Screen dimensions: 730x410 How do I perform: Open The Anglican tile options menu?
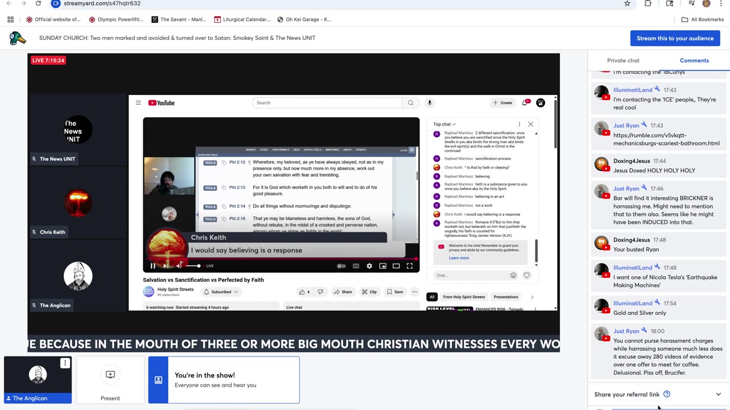click(65, 363)
